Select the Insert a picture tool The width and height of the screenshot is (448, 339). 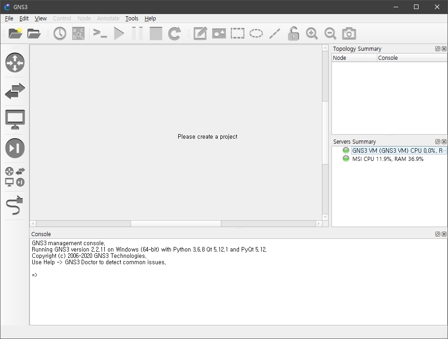(x=219, y=34)
